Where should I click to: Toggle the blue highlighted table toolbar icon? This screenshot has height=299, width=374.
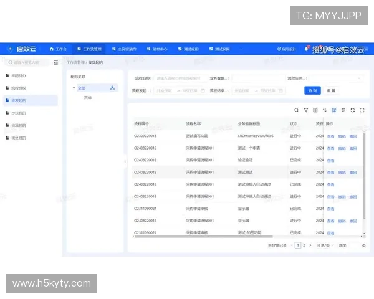pos(334,110)
